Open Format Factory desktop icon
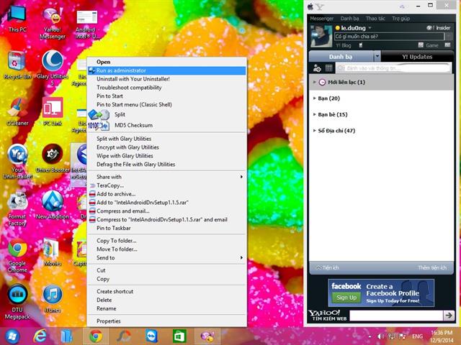This screenshot has width=461, height=345. (x=17, y=208)
